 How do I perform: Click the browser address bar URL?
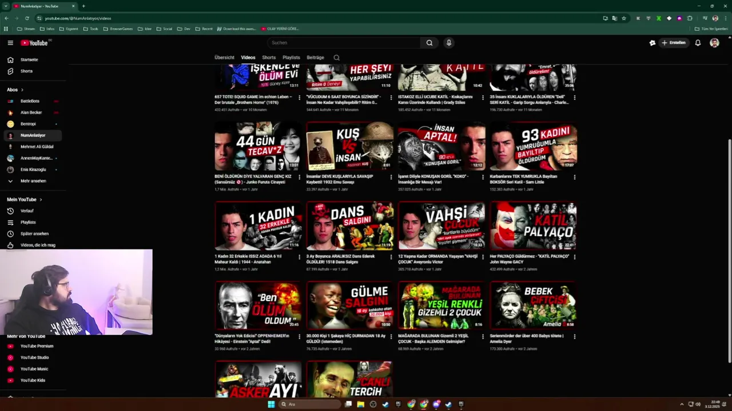(78, 18)
